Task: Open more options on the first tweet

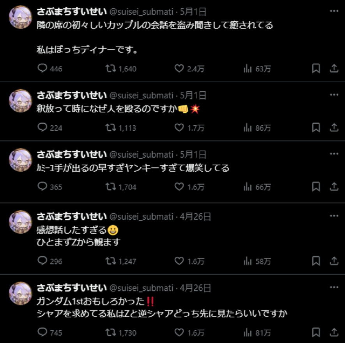Action: pos(334,11)
